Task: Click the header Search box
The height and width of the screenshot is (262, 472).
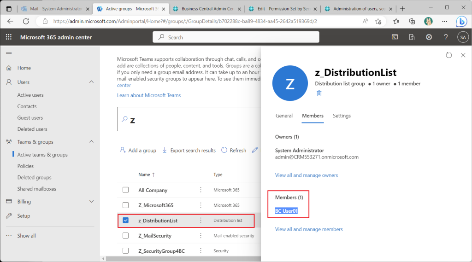Action: (236, 37)
